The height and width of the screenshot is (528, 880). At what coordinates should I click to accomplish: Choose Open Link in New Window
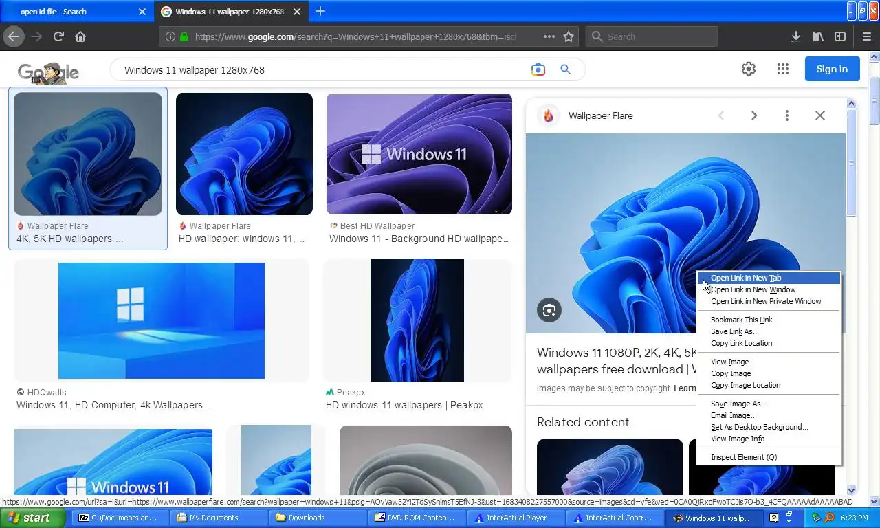[769, 289]
